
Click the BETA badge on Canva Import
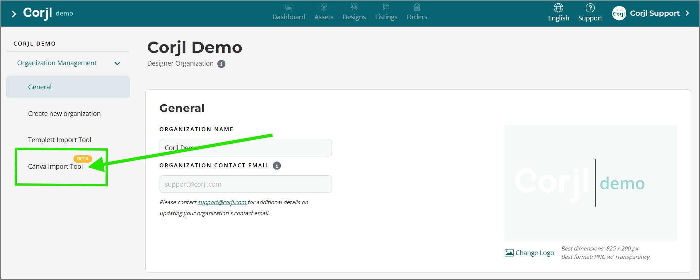coord(83,159)
